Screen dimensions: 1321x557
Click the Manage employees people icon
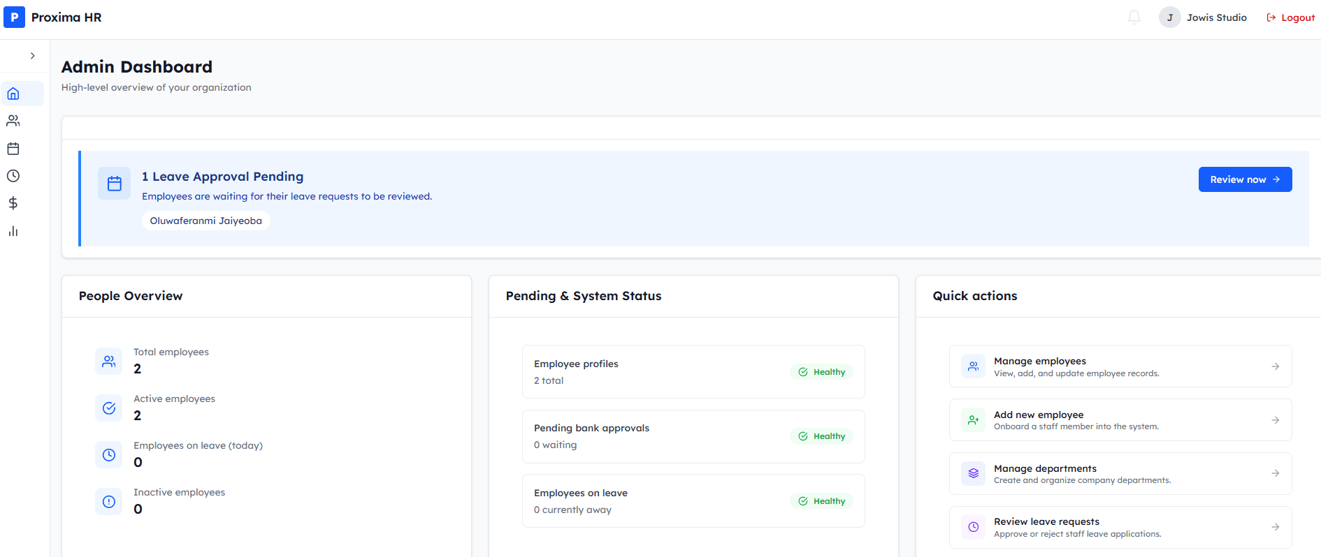(973, 366)
